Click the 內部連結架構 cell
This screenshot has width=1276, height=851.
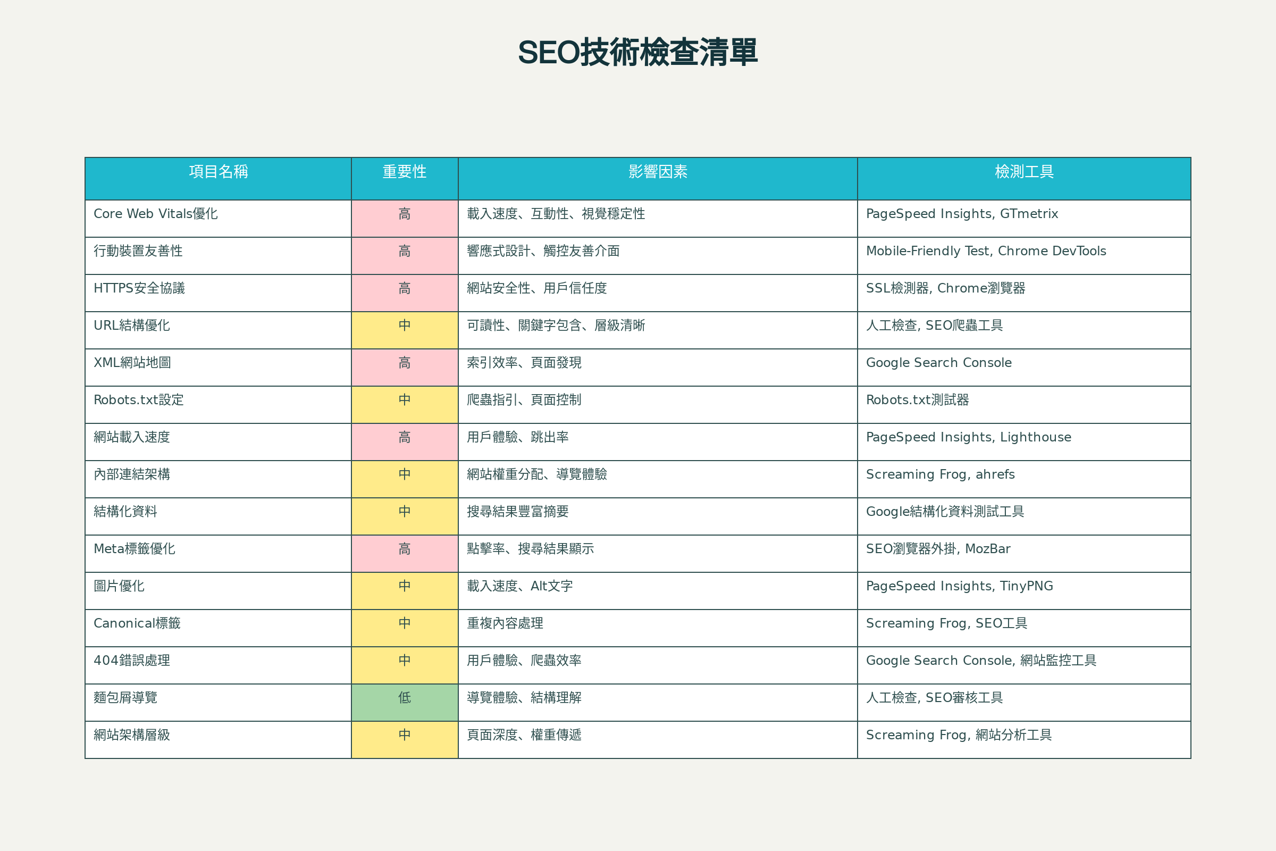pyautogui.click(x=218, y=479)
